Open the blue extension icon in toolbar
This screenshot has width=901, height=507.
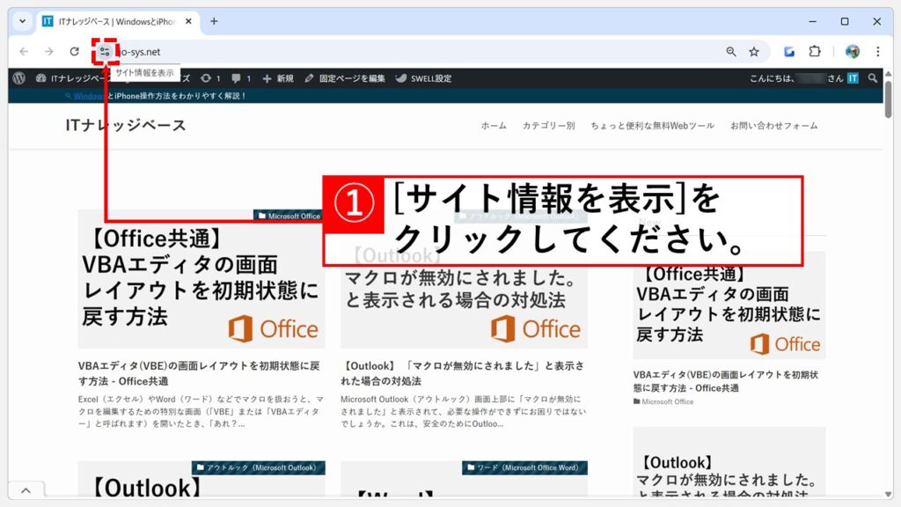tap(789, 52)
